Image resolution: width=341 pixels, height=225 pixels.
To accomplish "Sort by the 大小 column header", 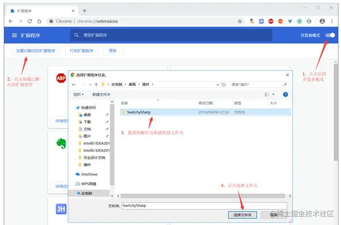I will click(273, 103).
